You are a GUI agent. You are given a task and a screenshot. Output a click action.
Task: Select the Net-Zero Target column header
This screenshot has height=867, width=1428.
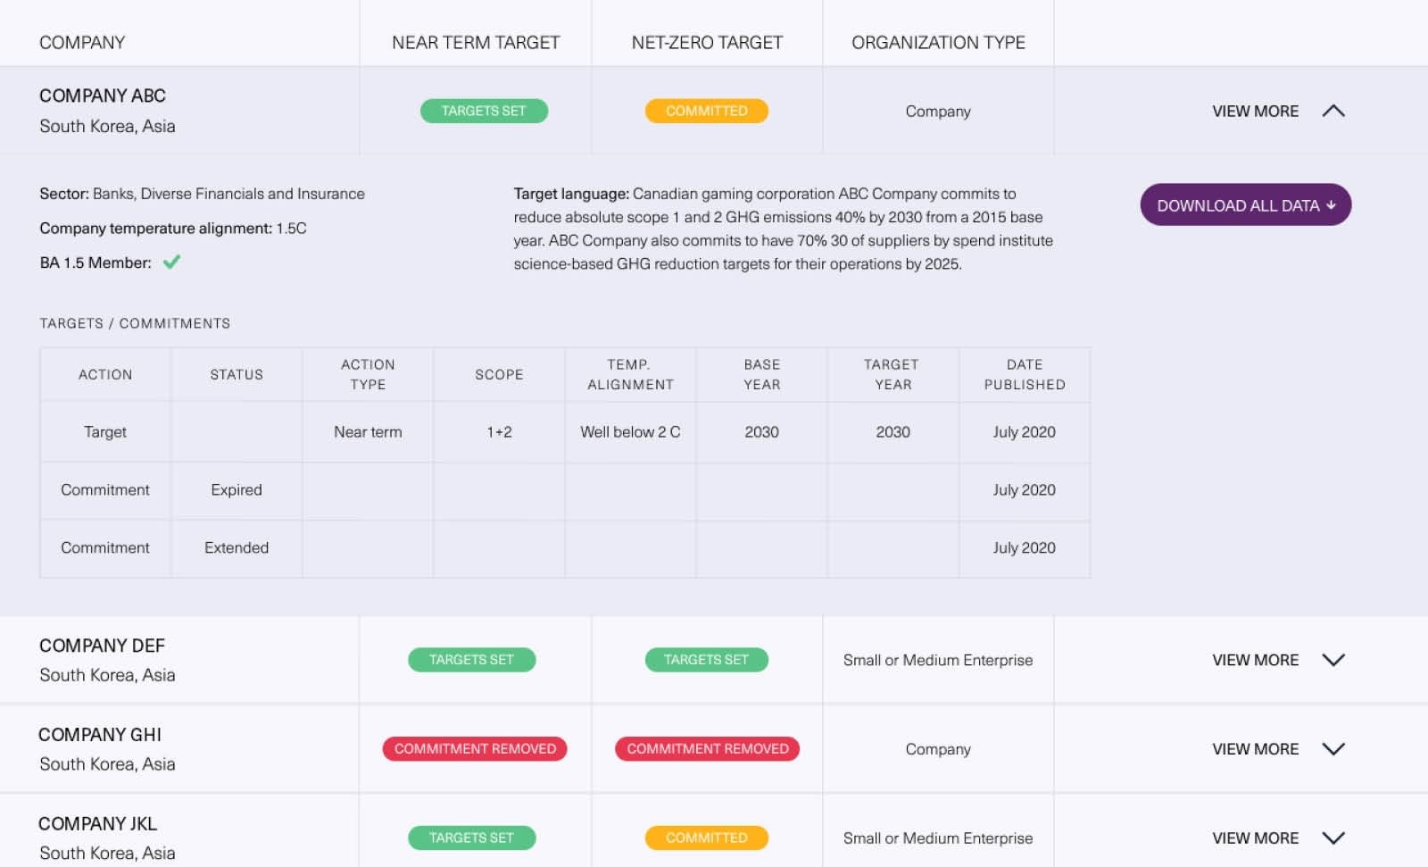pyautogui.click(x=707, y=42)
